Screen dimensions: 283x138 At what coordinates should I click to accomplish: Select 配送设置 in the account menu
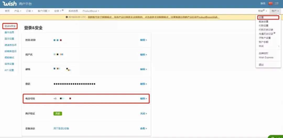click(264, 21)
